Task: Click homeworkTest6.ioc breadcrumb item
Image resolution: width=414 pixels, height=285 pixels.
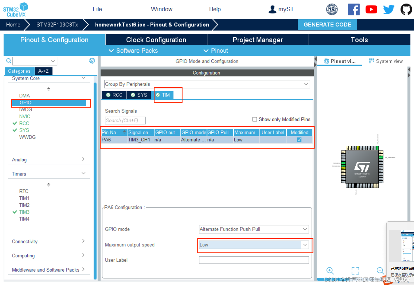Action: [152, 25]
